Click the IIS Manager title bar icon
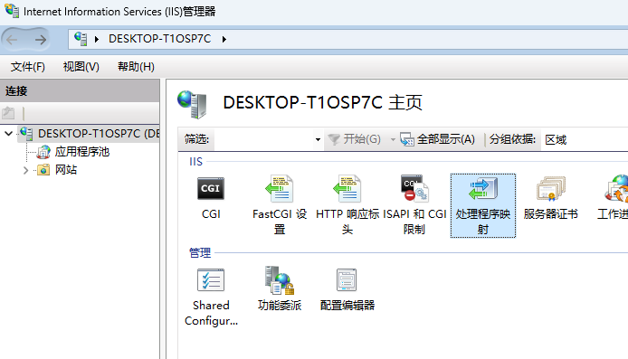Image resolution: width=628 pixels, height=359 pixels. pos(12,11)
